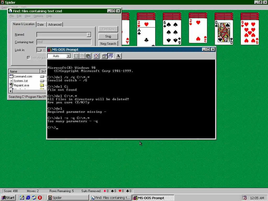Click the Spider title bar application icon
This screenshot has height=201, width=268.
click(x=2, y=2)
